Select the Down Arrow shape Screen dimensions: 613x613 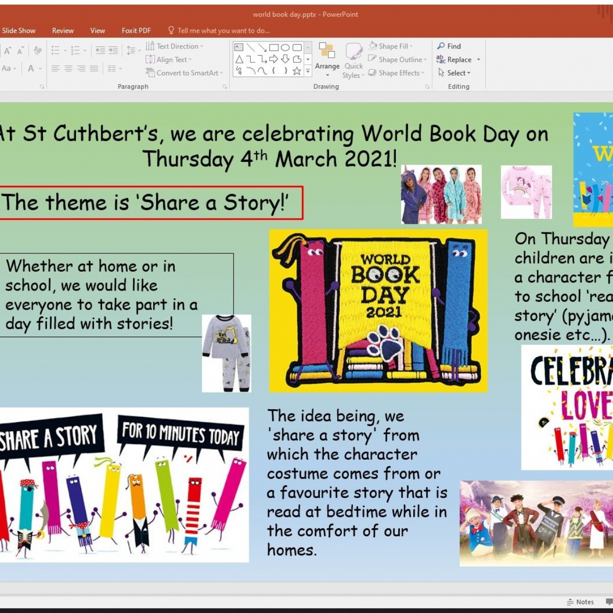coord(286,59)
